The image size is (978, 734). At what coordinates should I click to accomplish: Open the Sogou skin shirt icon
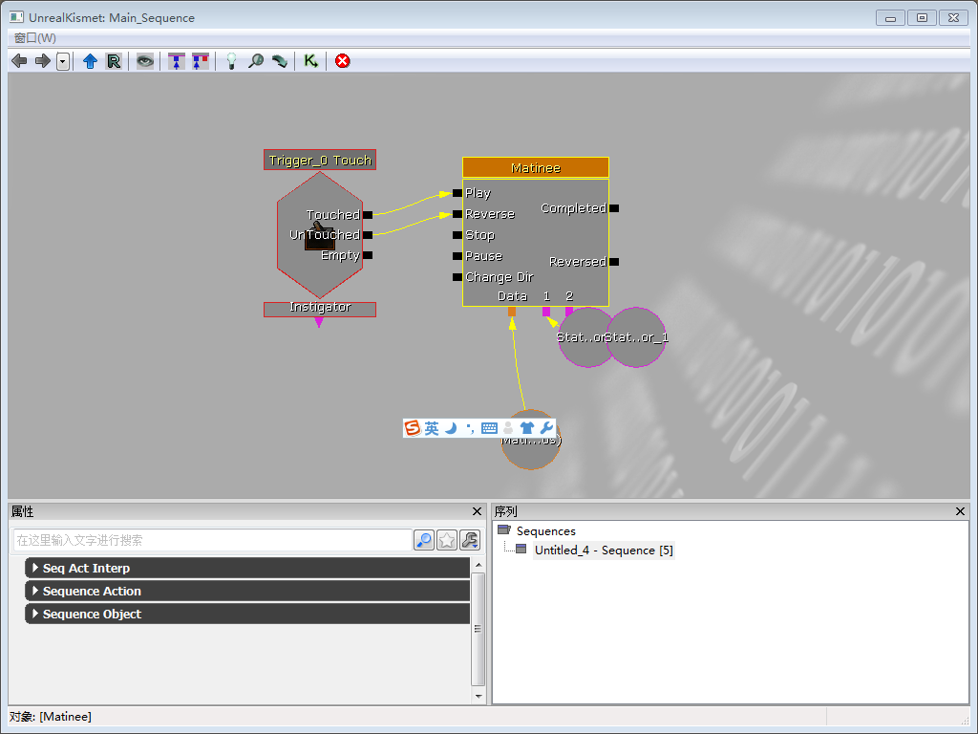coord(527,428)
